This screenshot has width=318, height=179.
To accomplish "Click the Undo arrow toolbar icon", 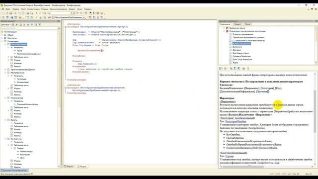I will [x=36, y=13].
